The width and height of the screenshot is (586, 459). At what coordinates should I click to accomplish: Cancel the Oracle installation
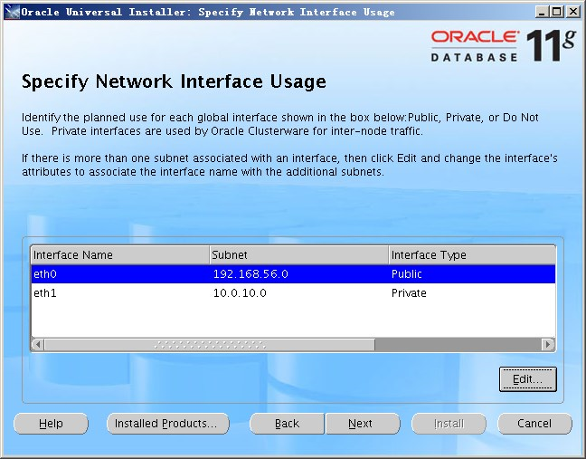(534, 424)
